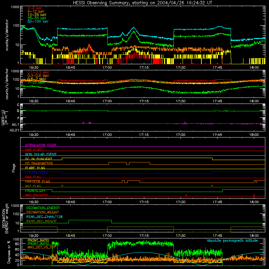Click the FRONTS_OFF flag label
This screenshot has height=269, width=269.
(x=35, y=191)
